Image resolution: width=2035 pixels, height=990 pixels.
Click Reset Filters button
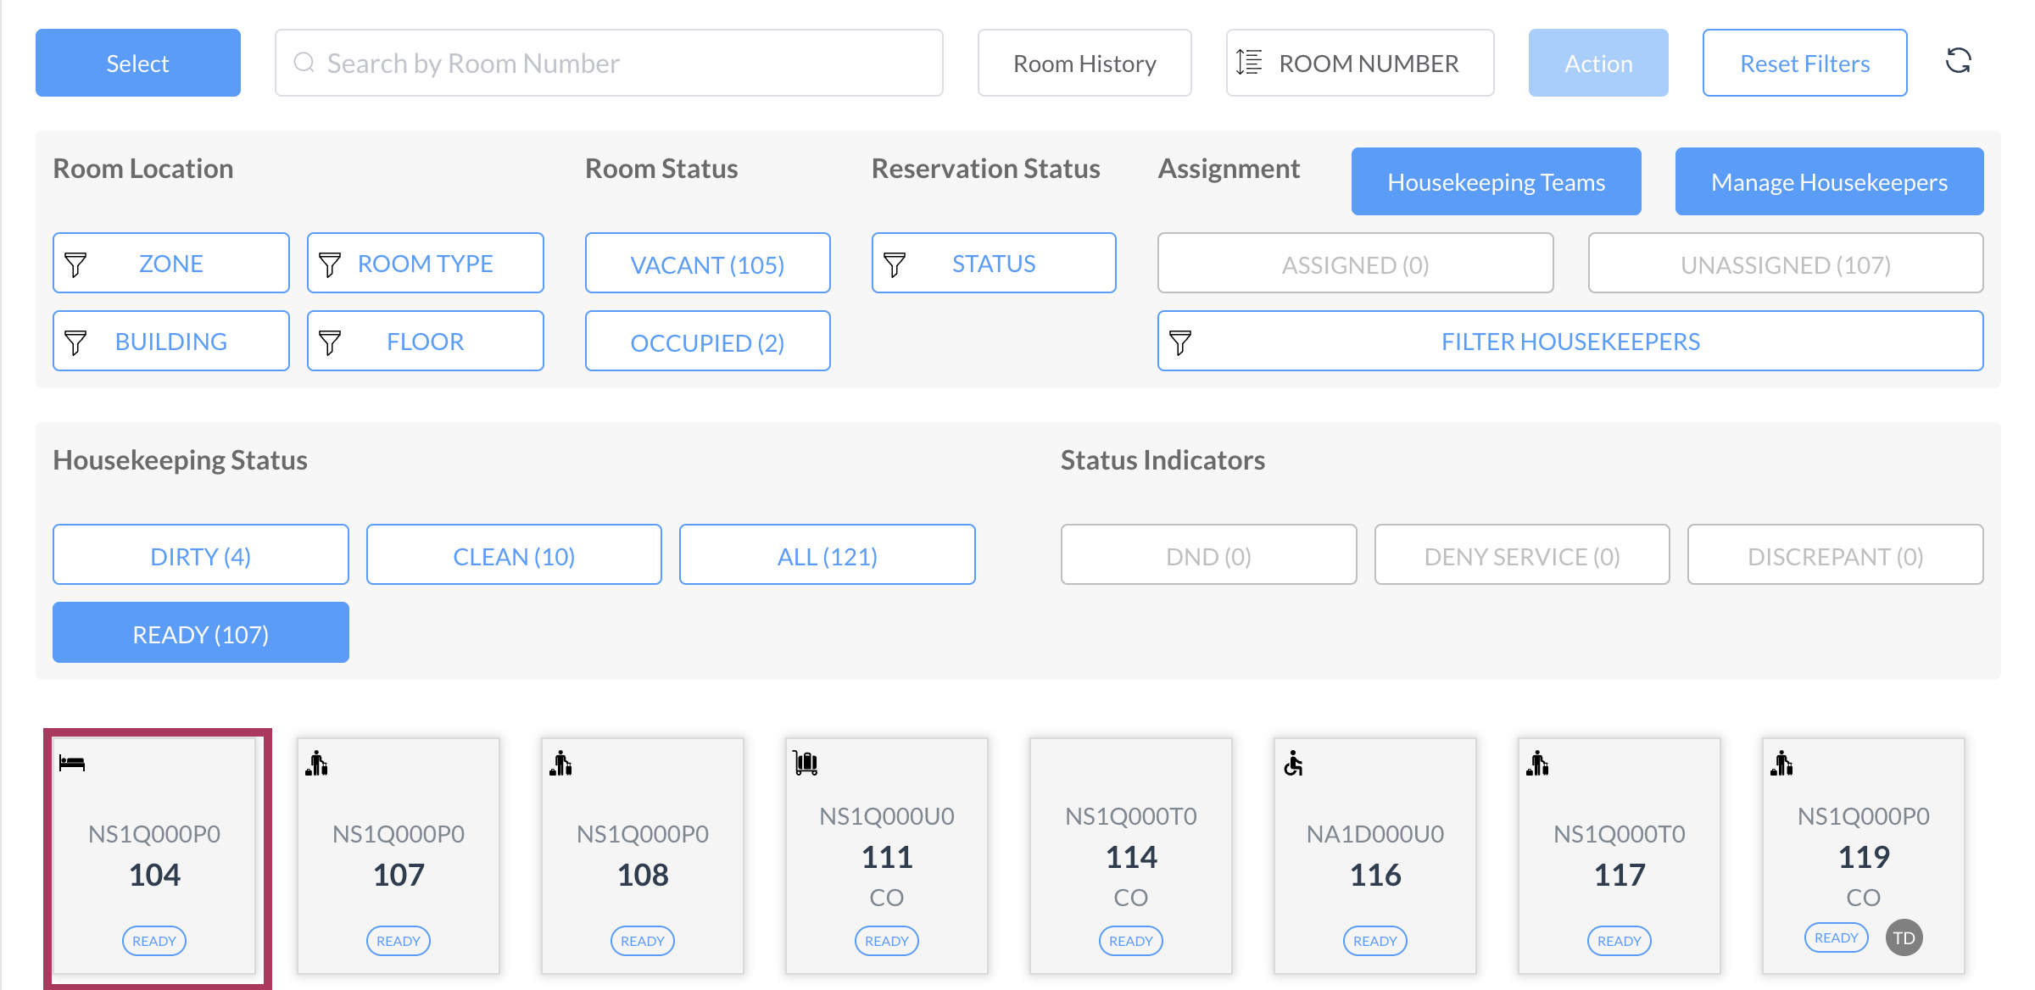tap(1804, 64)
